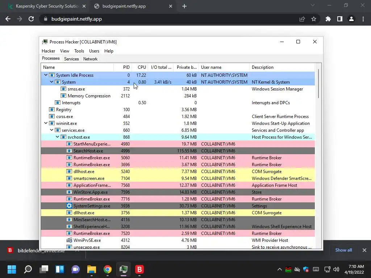The width and height of the screenshot is (371, 278).
Task: Open Bitdefender from the taskbar
Action: (139, 269)
